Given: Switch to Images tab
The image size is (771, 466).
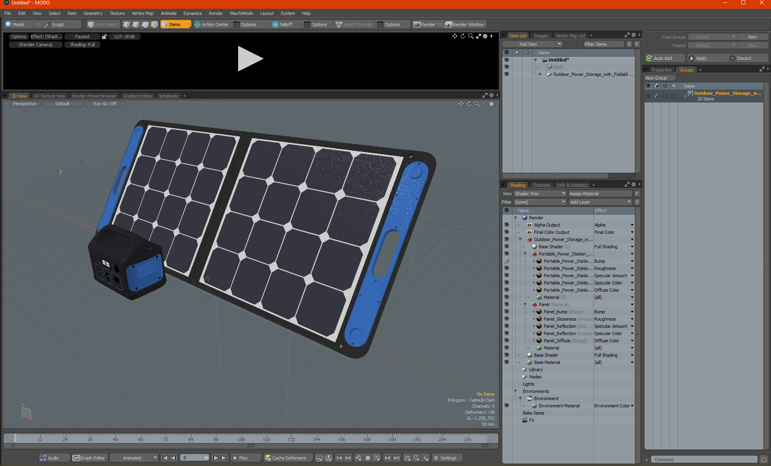Looking at the screenshot, I should (541, 36).
